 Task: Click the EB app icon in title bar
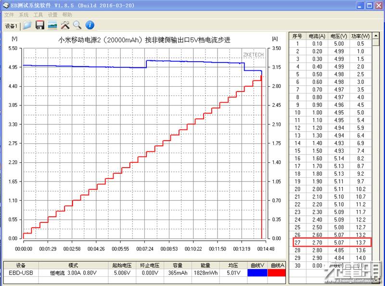tap(6, 5)
